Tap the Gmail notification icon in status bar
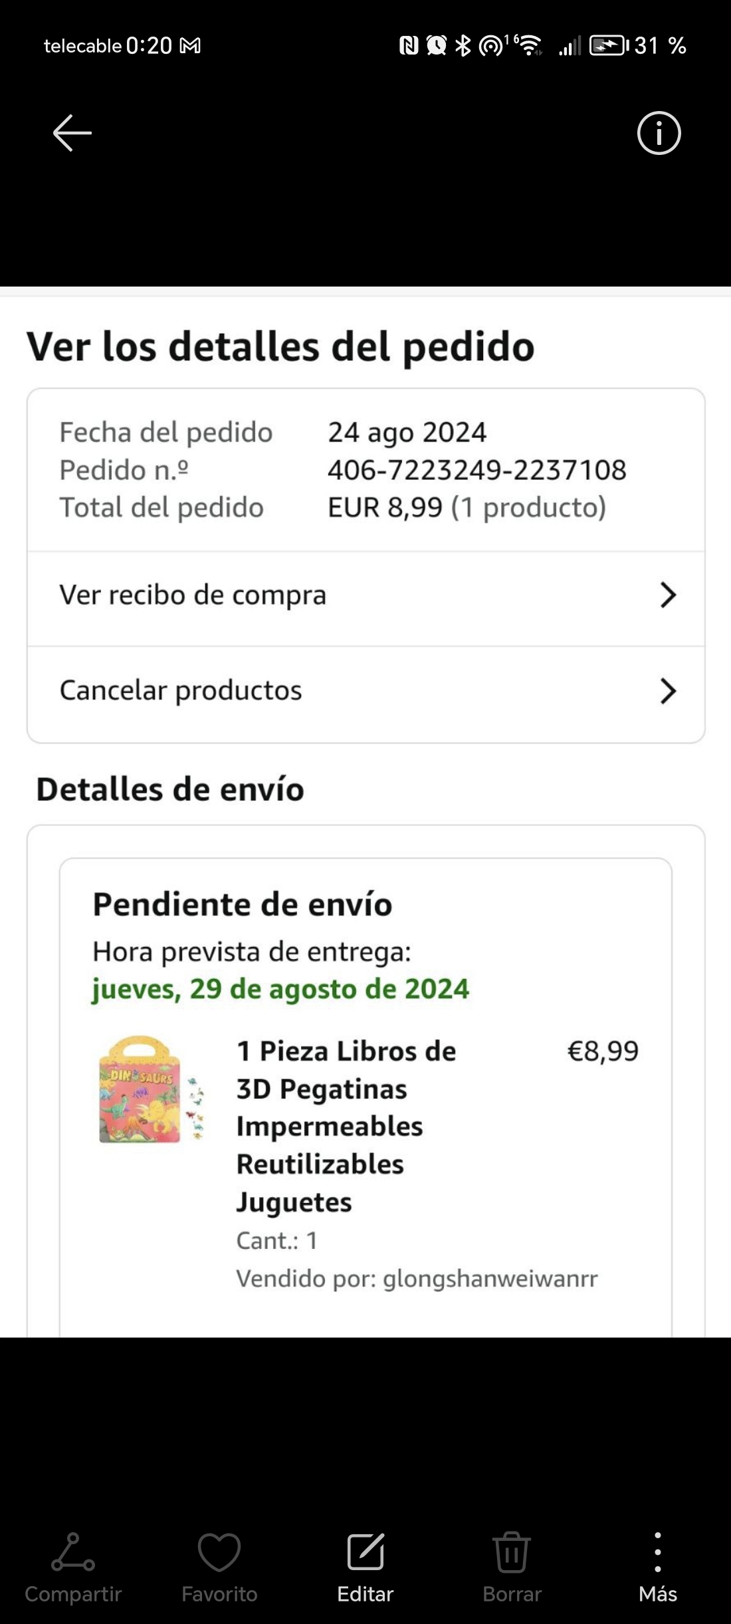The image size is (731, 1624). pos(191,46)
